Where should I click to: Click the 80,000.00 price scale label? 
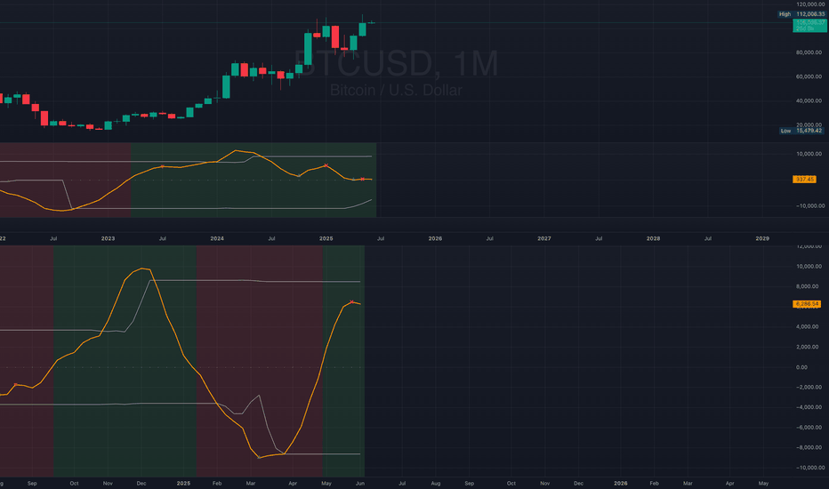pos(809,52)
